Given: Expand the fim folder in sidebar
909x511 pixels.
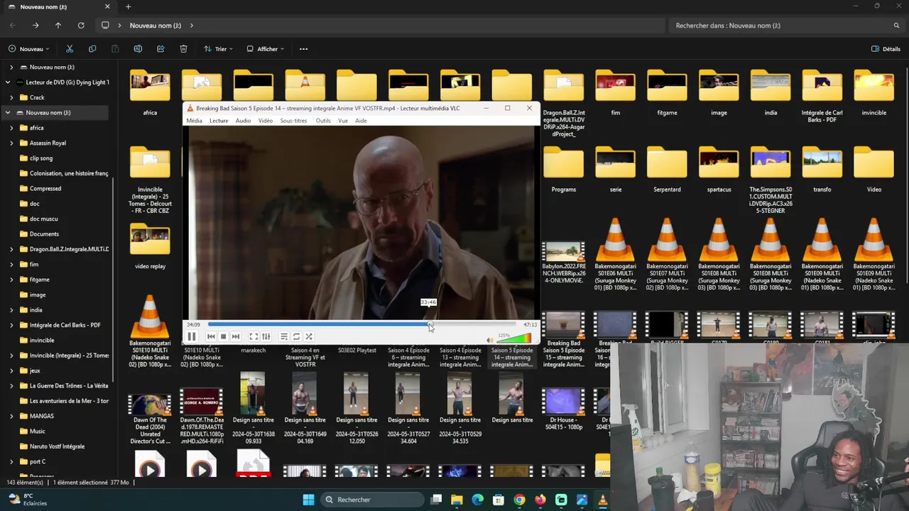Looking at the screenshot, I should (x=11, y=264).
